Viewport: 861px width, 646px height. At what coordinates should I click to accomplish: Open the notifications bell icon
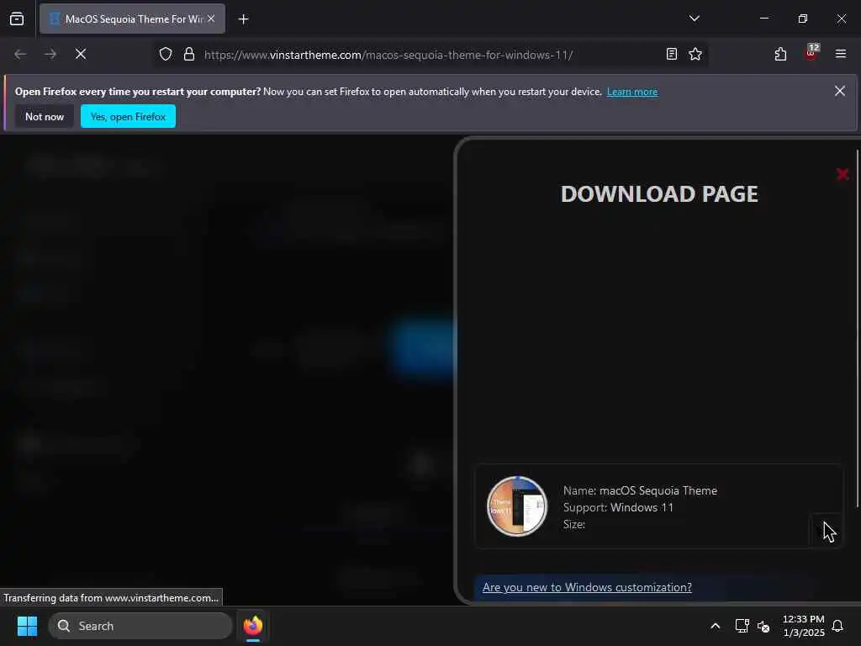pos(837,626)
